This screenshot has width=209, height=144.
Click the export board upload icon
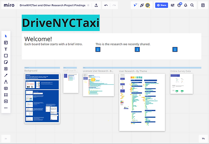tap(96, 5)
